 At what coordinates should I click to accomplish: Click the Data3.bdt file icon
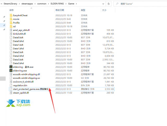11,60
